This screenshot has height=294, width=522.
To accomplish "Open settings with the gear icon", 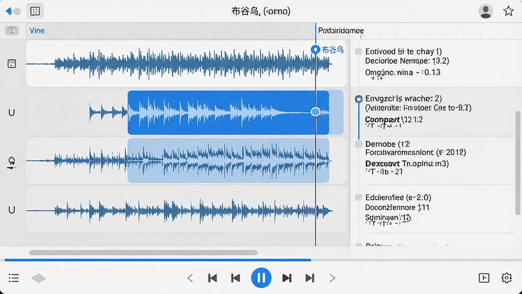I will [506, 278].
